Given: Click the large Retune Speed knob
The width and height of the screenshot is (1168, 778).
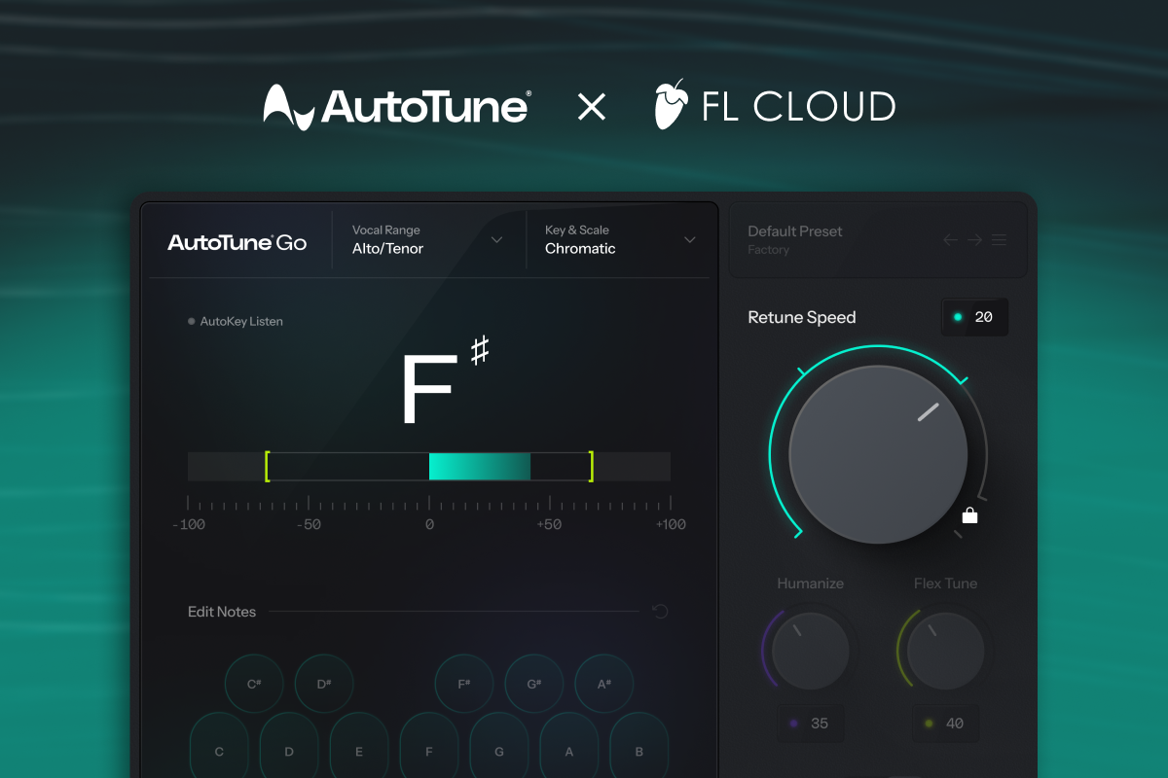Looking at the screenshot, I should point(878,454).
